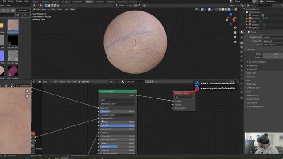Open Modifier properties wrench tab icon
The width and height of the screenshot is (283, 159).
click(241, 71)
